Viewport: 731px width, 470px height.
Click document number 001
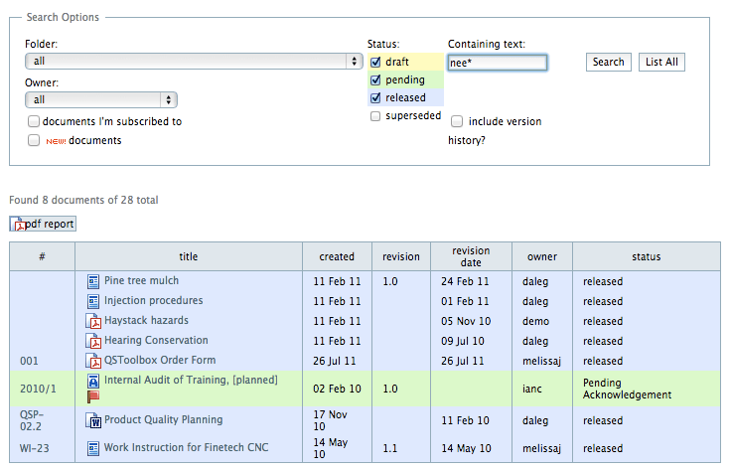click(29, 361)
